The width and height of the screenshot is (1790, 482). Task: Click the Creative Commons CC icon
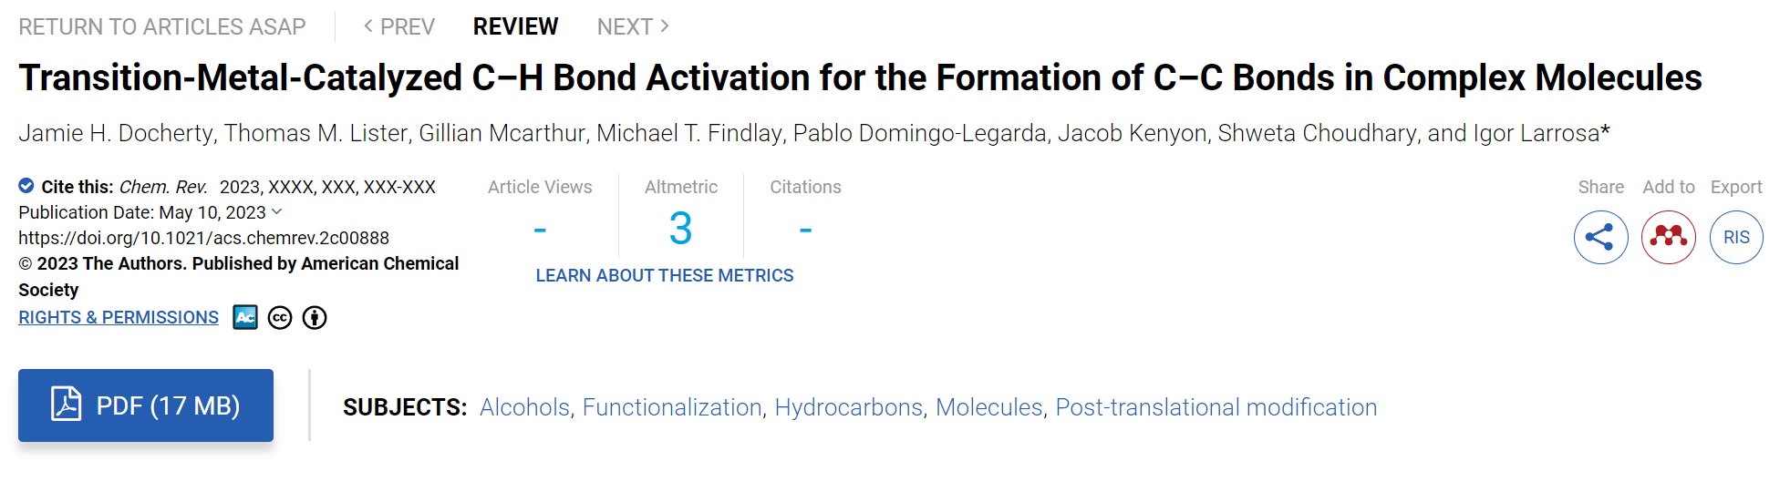click(280, 317)
